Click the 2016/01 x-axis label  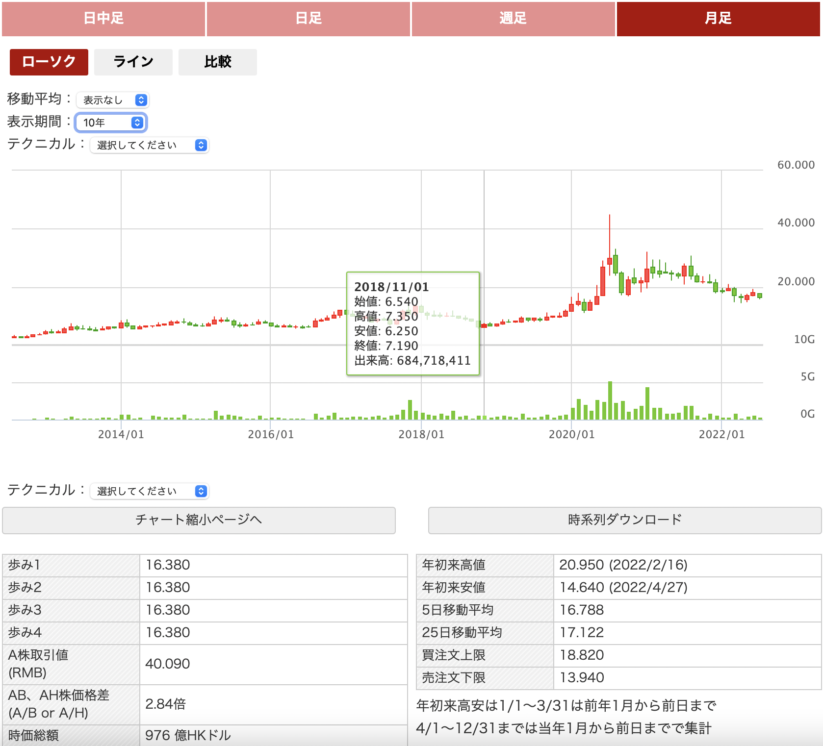[271, 434]
